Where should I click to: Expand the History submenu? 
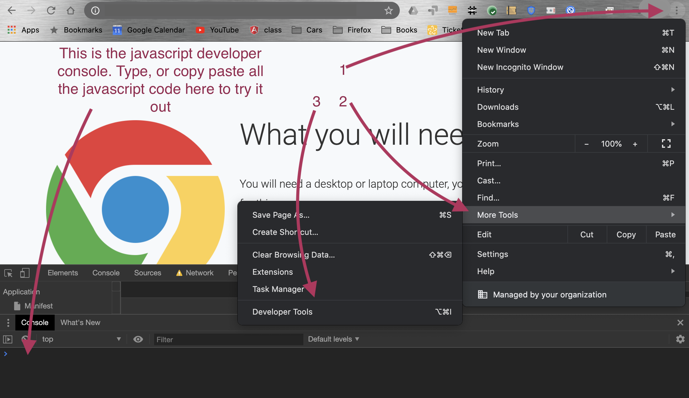tap(574, 90)
